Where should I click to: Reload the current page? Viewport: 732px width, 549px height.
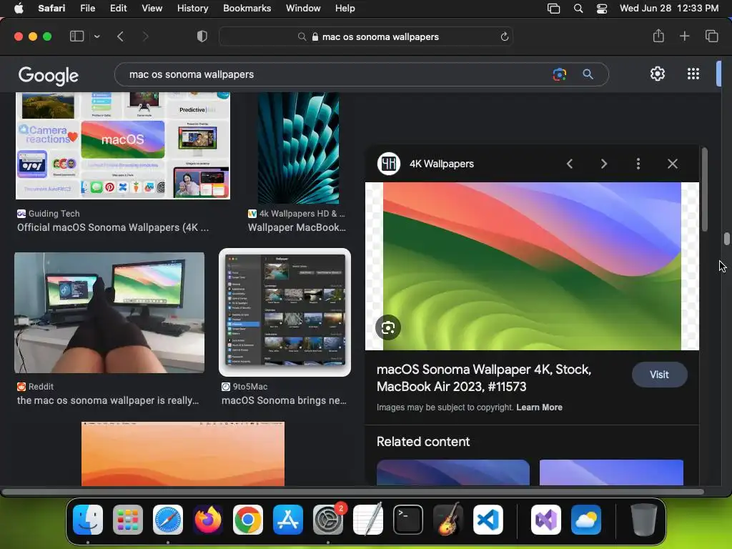(504, 36)
